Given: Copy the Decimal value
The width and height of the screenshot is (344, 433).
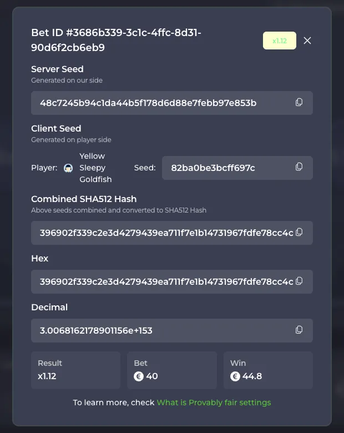Looking at the screenshot, I should click(299, 330).
